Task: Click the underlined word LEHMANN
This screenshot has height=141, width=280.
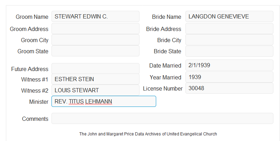Action: 98,102
